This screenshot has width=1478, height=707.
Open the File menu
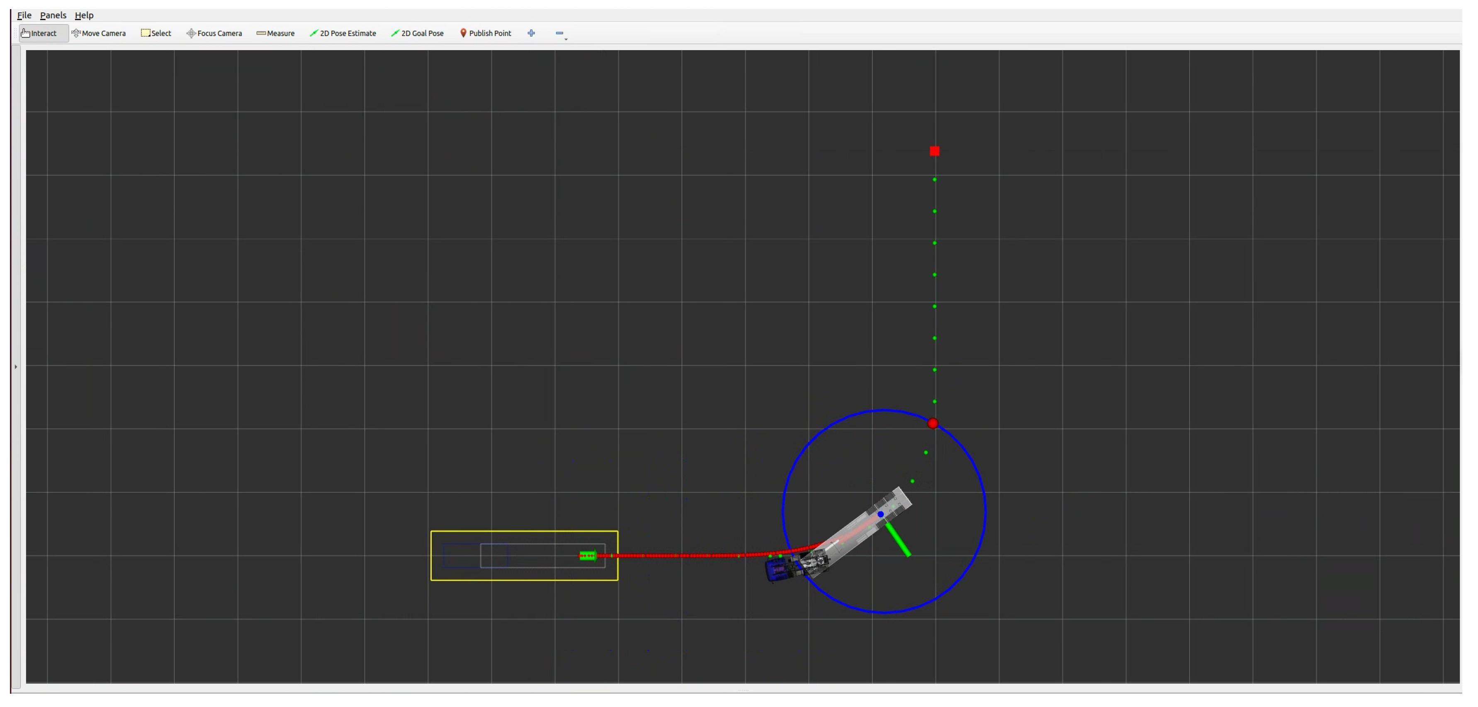click(x=24, y=15)
